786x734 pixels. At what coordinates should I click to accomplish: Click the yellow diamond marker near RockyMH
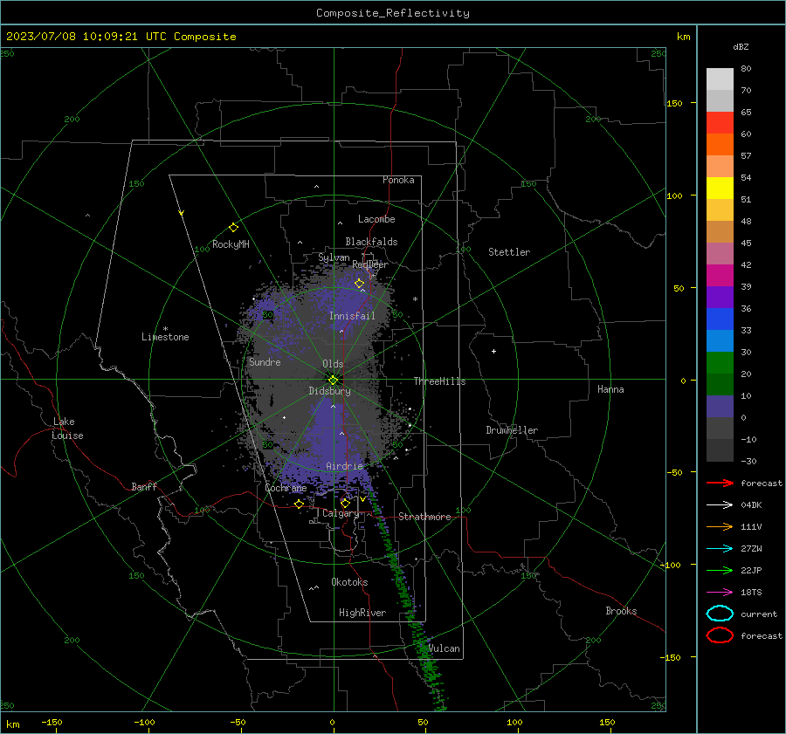click(x=233, y=228)
